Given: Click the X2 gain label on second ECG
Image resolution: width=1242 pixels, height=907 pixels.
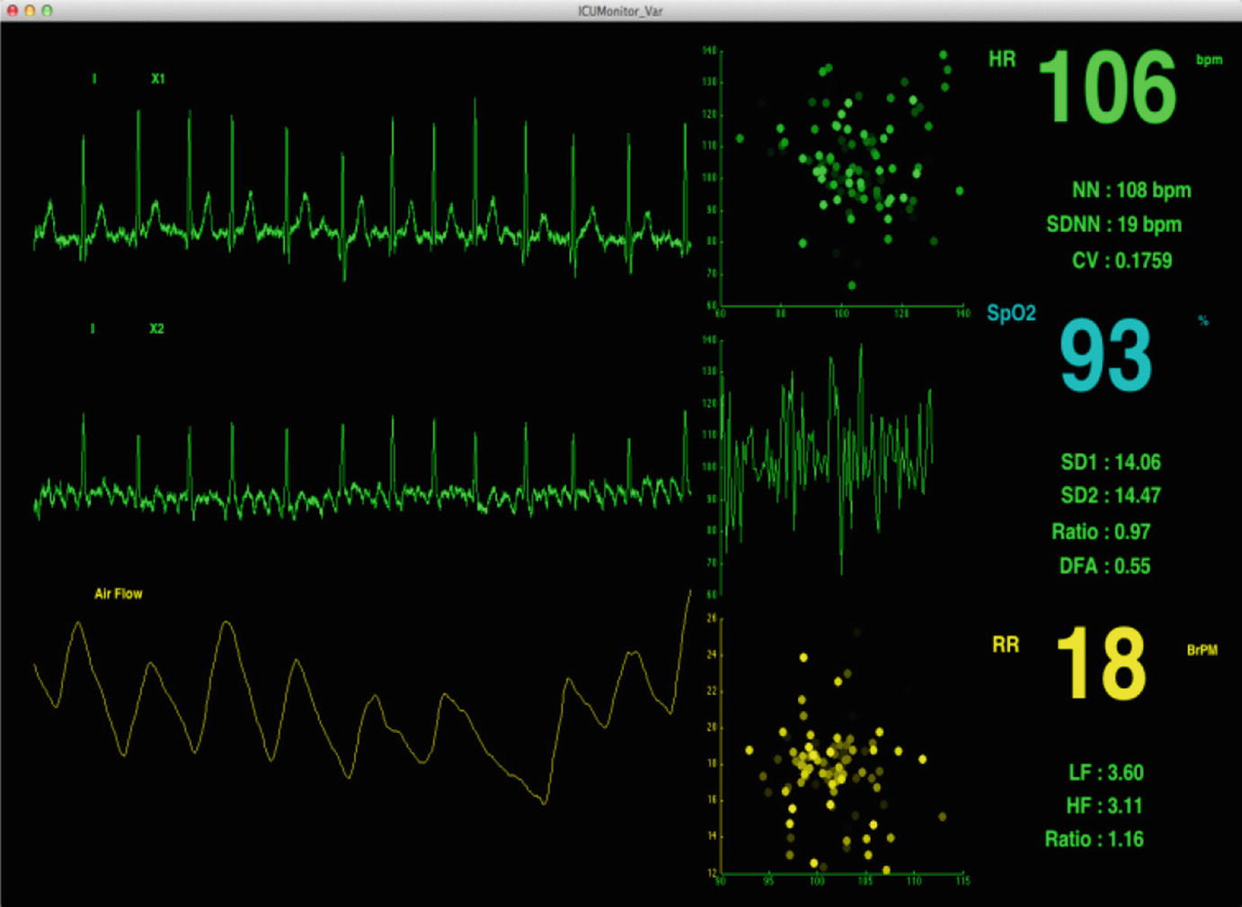Looking at the screenshot, I should (x=156, y=329).
